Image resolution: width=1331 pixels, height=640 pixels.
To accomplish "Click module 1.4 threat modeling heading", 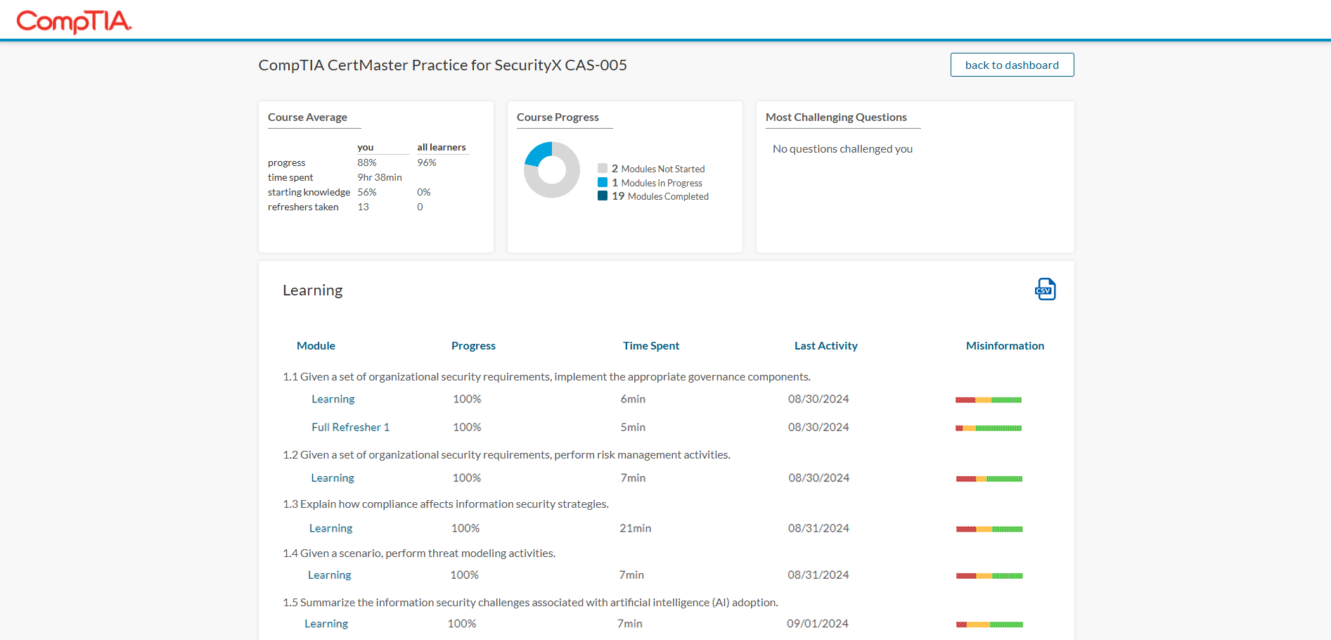I will 419,553.
